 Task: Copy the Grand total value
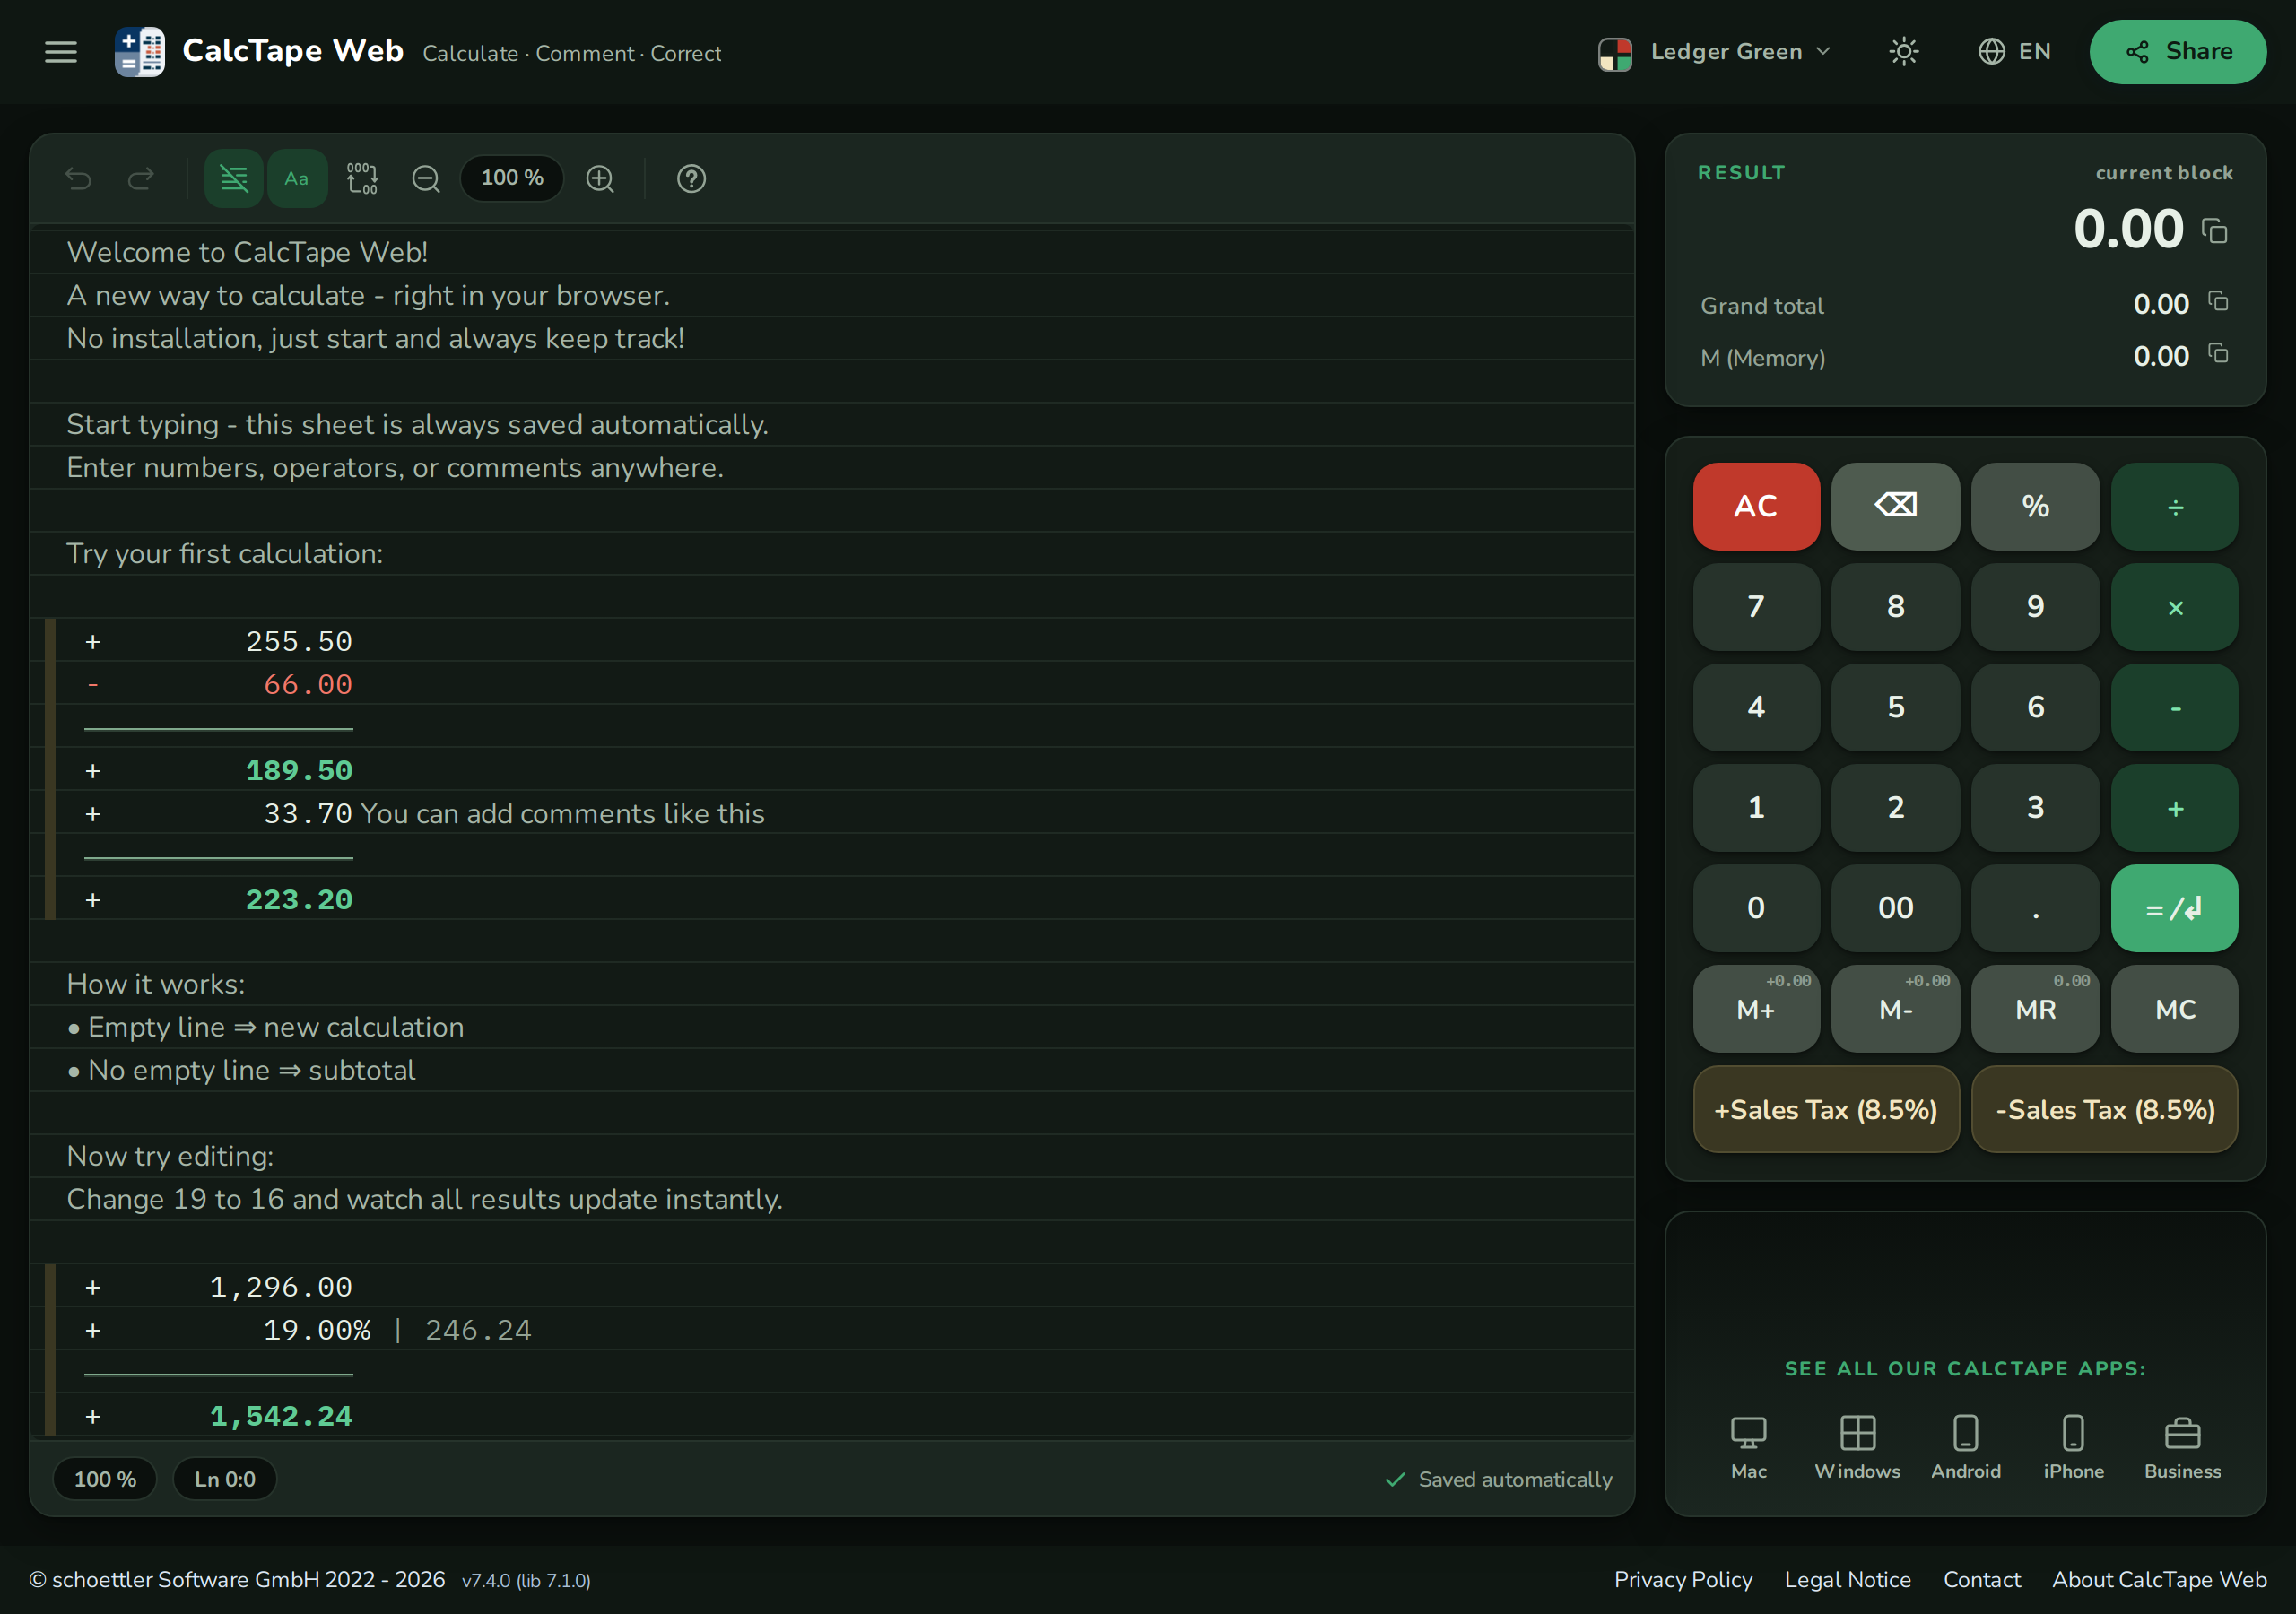2218,301
